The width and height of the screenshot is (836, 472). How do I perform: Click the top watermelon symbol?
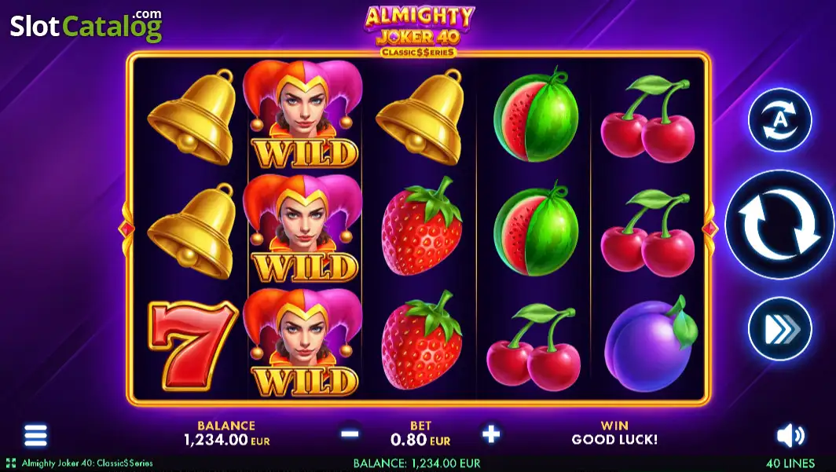tap(536, 115)
